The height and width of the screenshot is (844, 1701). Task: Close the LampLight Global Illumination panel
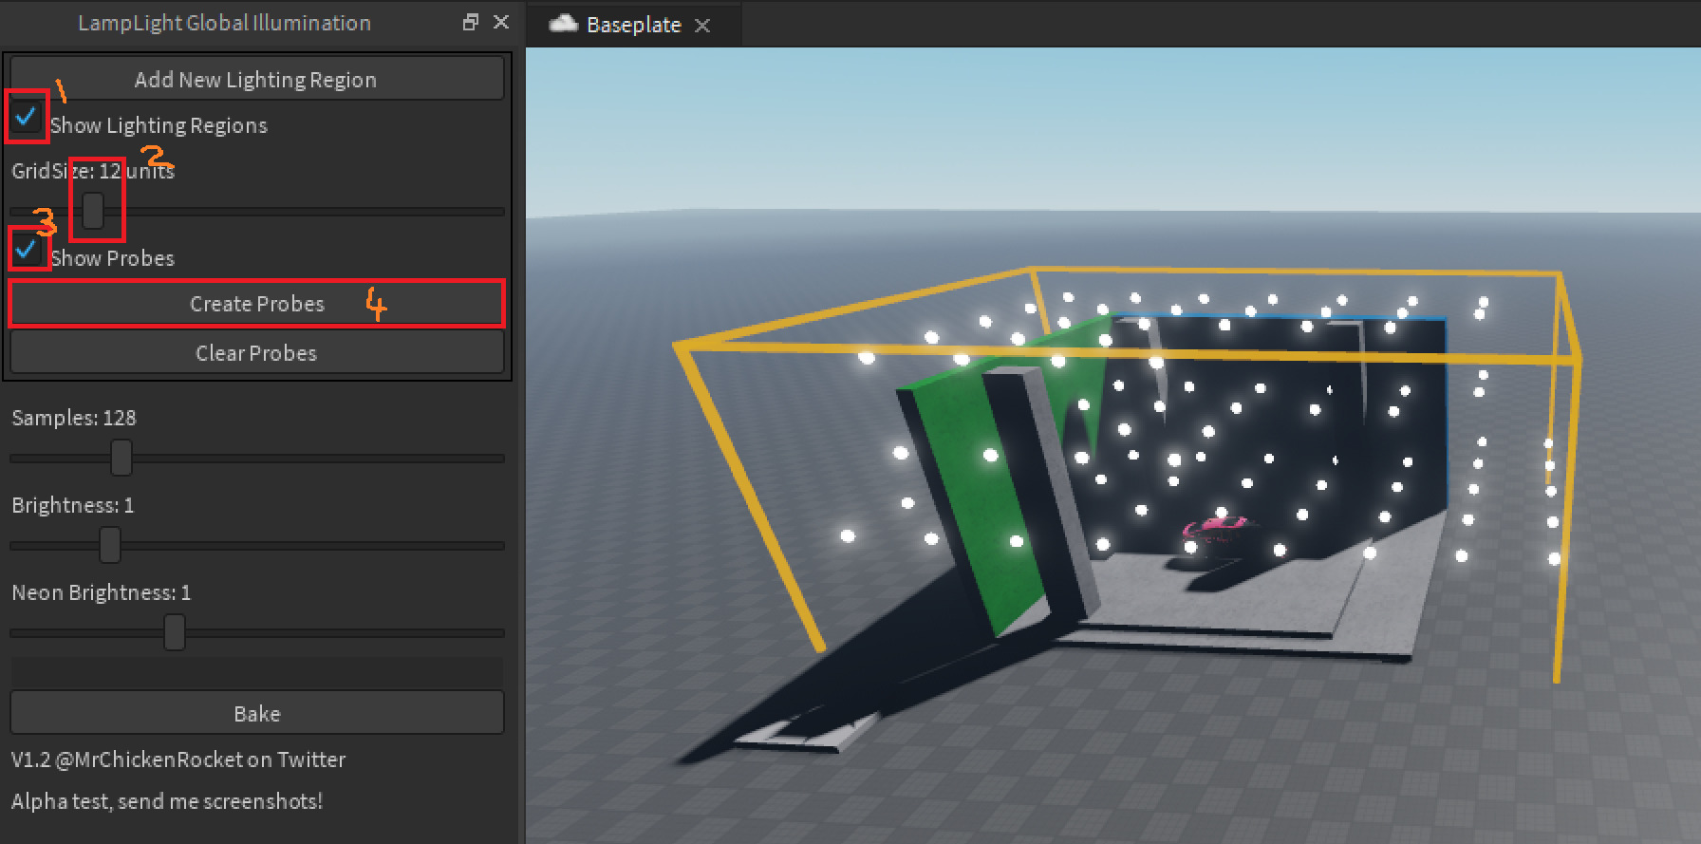(x=501, y=22)
